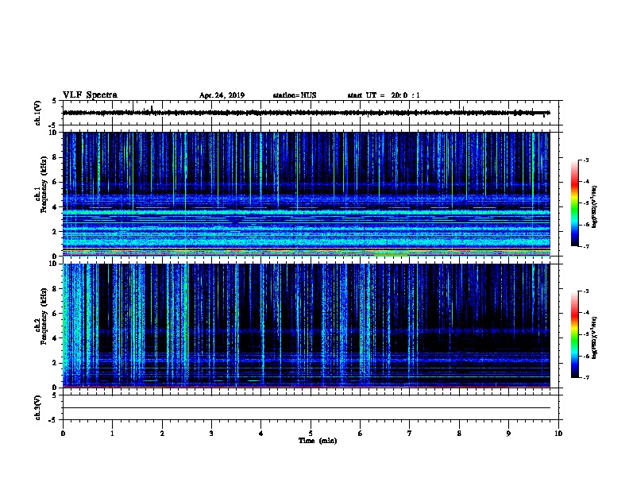Click the time axis tick label "3"
629x486 pixels.
pyautogui.click(x=211, y=434)
